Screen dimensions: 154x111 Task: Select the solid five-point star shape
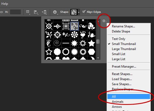point(91,43)
